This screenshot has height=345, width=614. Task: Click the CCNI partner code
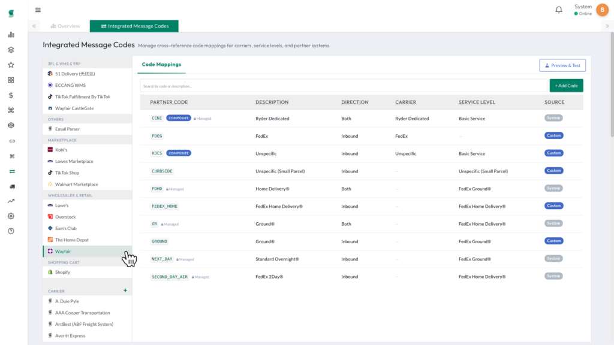156,118
